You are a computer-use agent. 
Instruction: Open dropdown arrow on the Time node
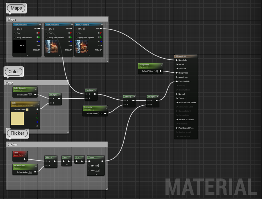(x=26, y=154)
